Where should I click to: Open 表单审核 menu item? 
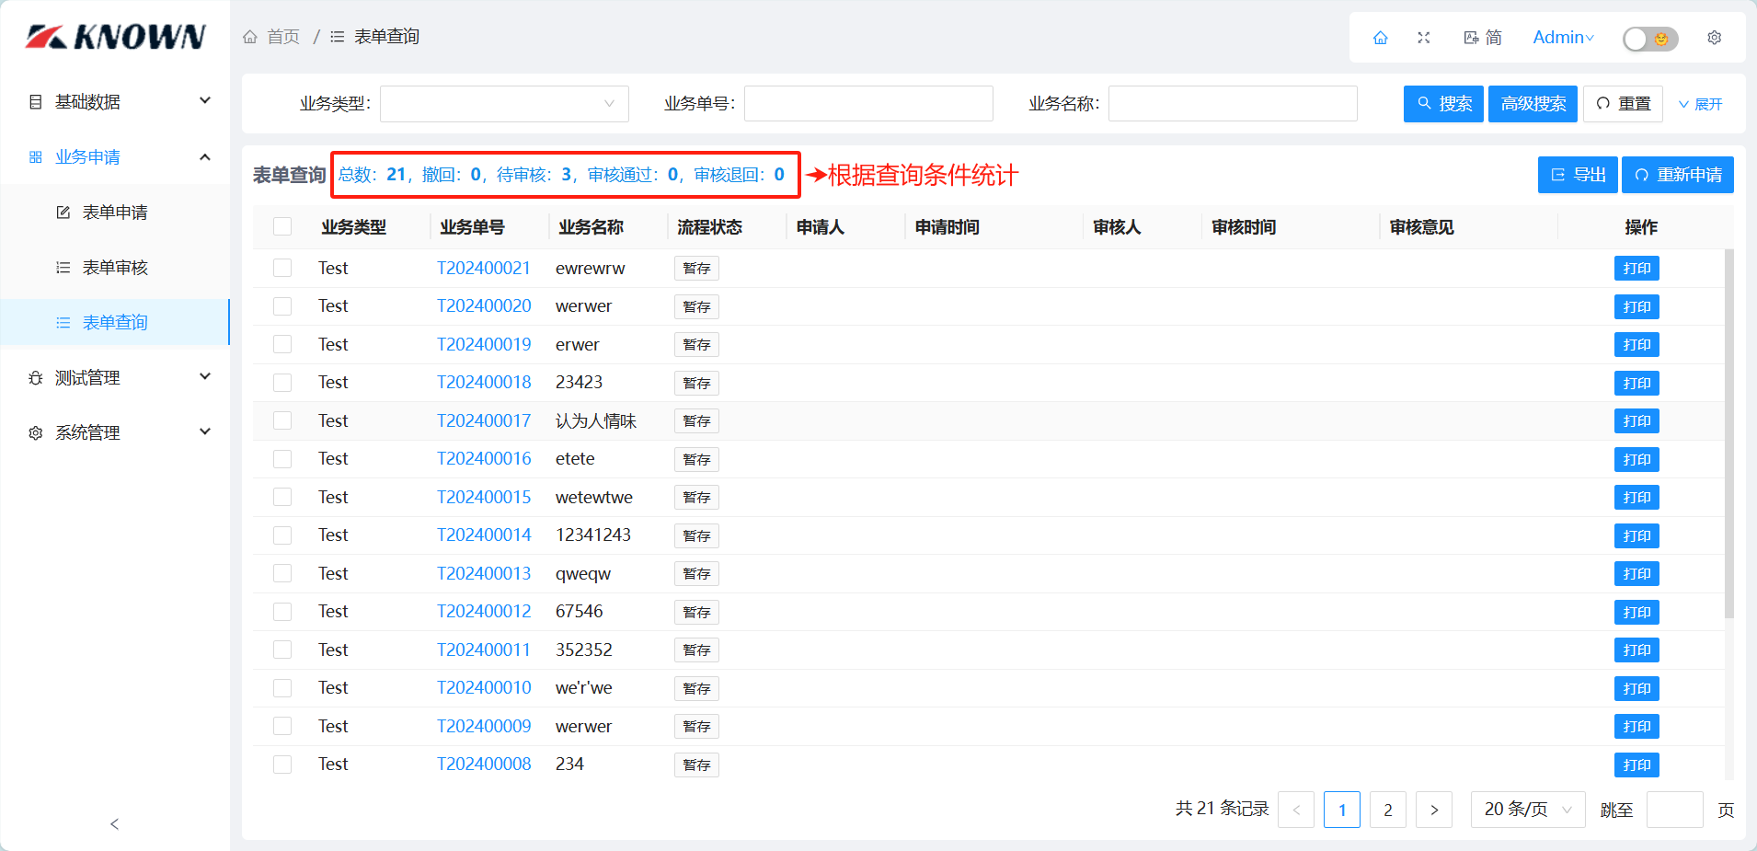tap(115, 267)
